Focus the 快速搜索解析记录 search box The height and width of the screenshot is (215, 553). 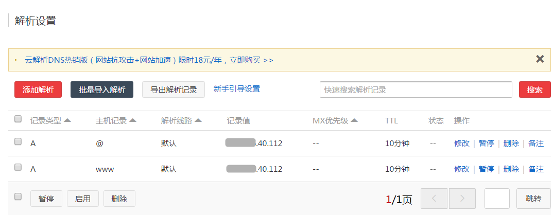coord(416,89)
